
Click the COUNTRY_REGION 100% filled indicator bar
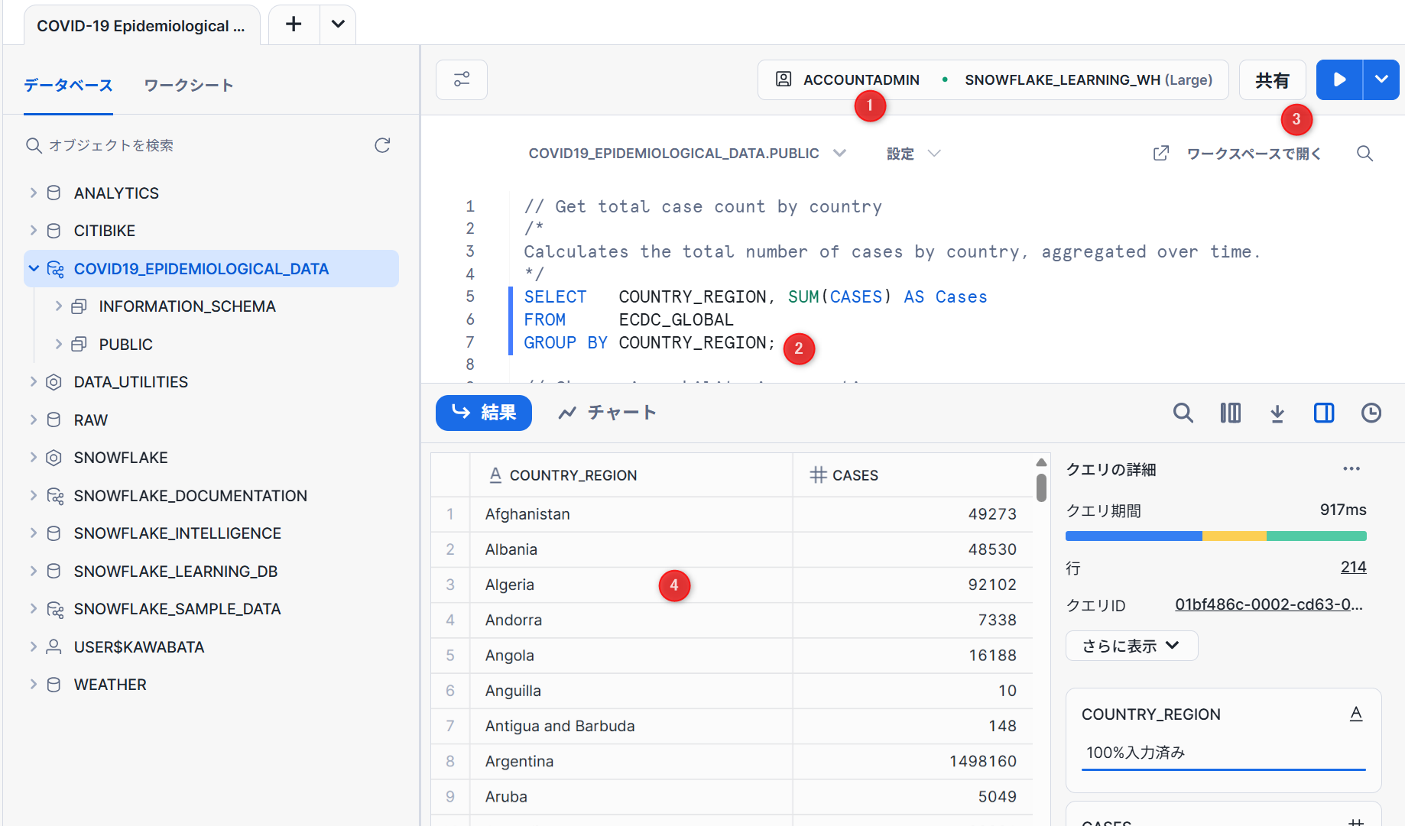pyautogui.click(x=1223, y=769)
